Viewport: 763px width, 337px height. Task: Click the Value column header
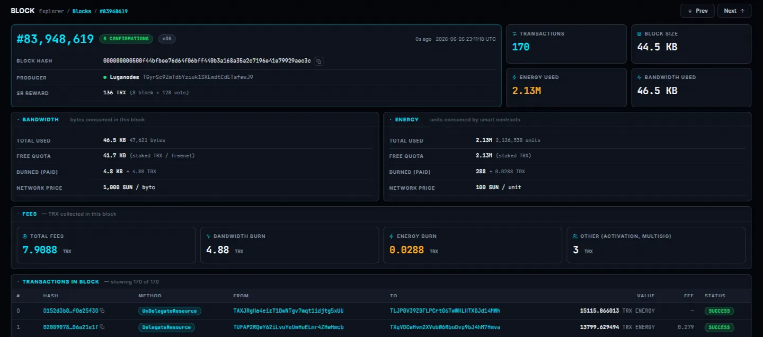point(646,296)
